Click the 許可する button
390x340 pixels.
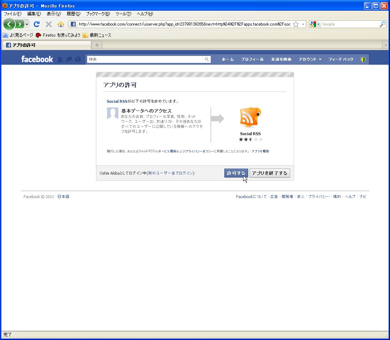pos(236,173)
